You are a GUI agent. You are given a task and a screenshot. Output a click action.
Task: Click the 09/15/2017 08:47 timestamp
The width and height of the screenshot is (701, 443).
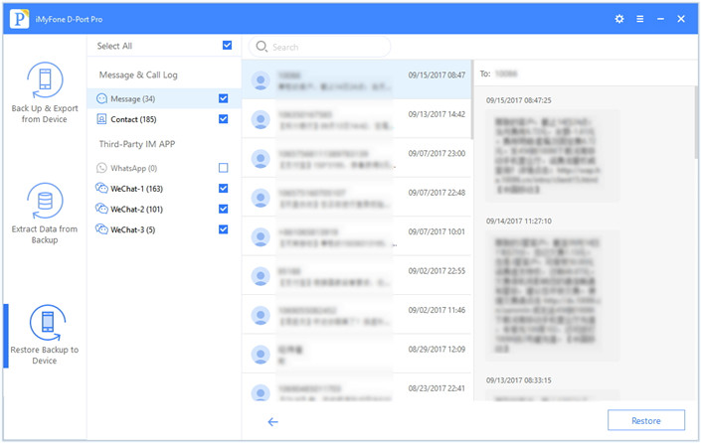pyautogui.click(x=437, y=75)
